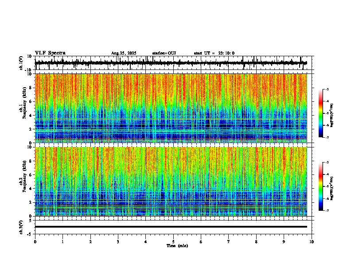
Task: Click the date 'Aug.25, 2025' in header
Action: (124, 53)
